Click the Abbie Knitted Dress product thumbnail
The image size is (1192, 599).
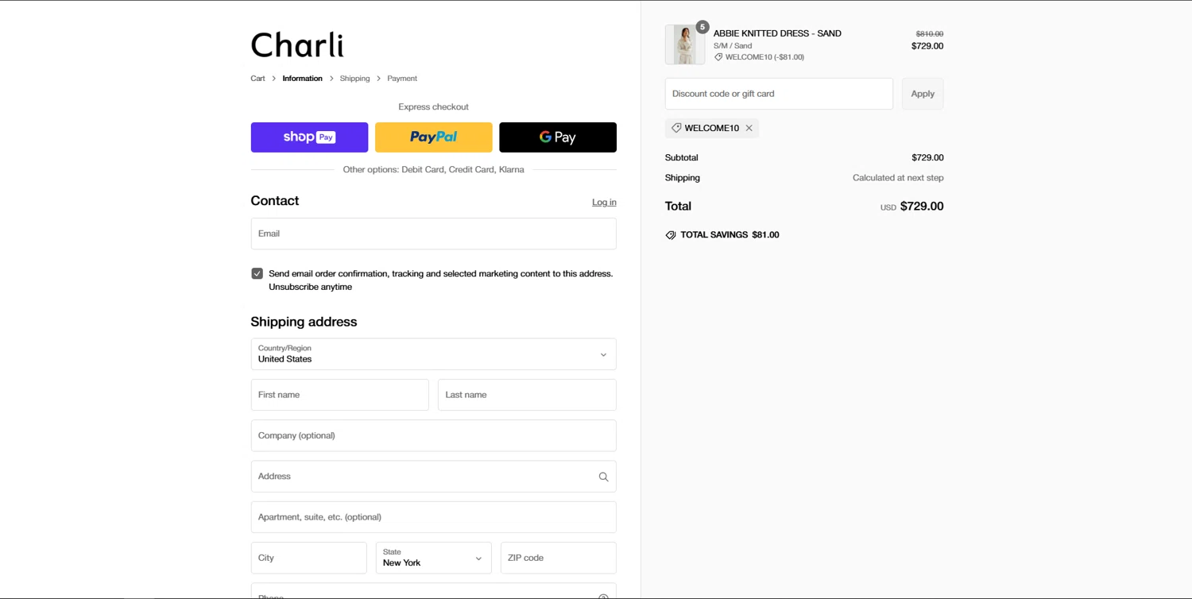point(685,44)
